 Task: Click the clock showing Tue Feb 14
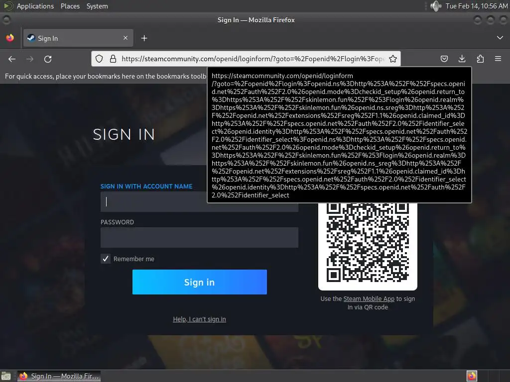click(477, 6)
